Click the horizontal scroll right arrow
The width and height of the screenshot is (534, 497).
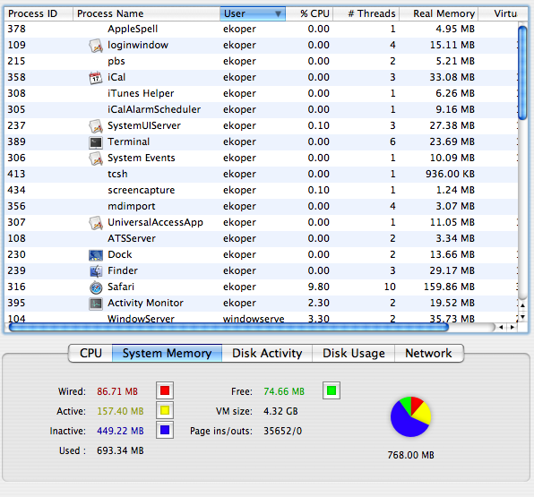pyautogui.click(x=512, y=327)
